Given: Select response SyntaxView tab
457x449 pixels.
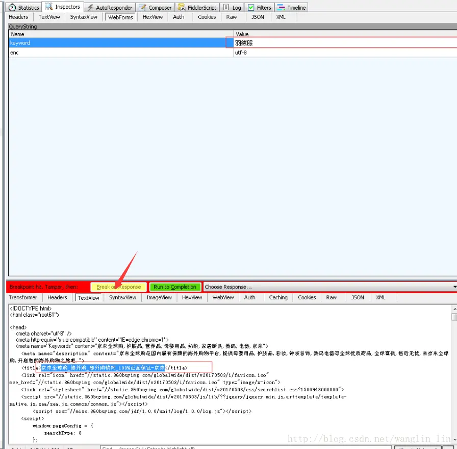Looking at the screenshot, I should (123, 297).
